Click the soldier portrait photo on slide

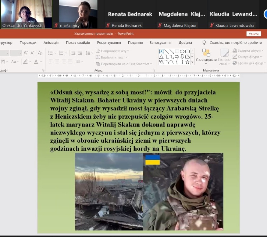click(x=183, y=192)
